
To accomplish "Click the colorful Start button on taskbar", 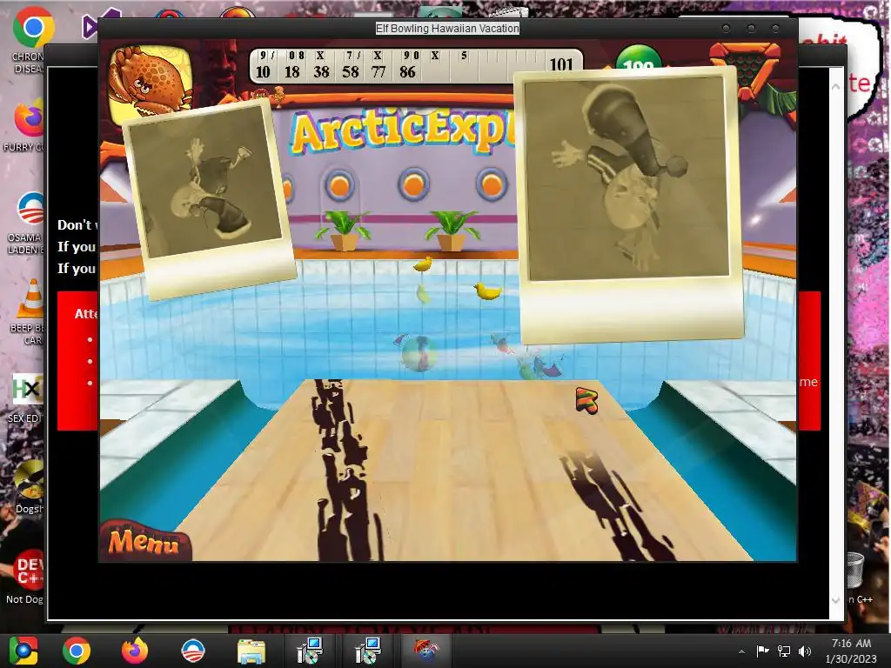I will [23, 651].
